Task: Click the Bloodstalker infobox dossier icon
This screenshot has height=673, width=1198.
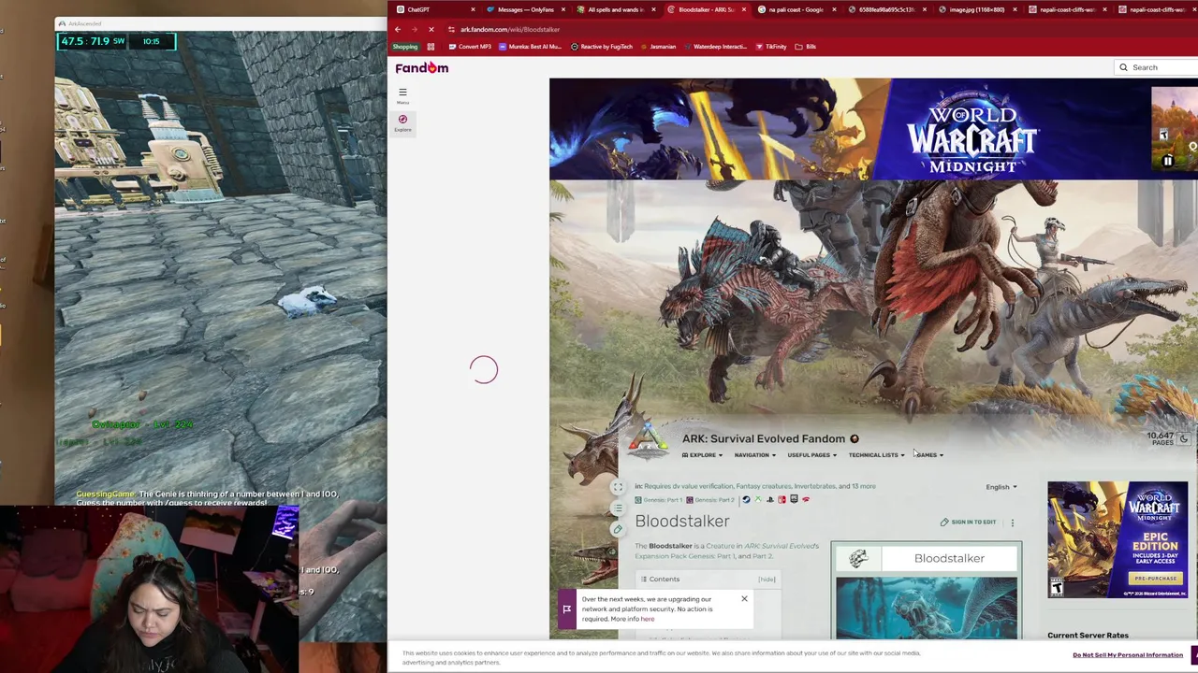Action: 858,558
